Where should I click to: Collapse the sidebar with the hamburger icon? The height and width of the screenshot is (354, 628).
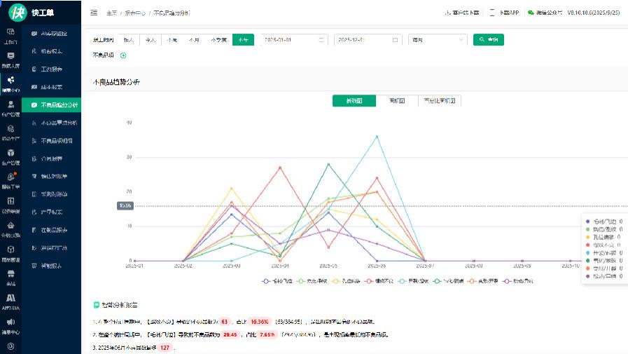click(94, 13)
